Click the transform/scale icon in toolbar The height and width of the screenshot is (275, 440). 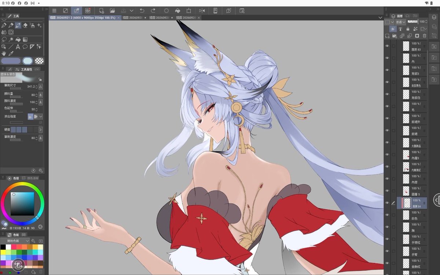point(188,11)
